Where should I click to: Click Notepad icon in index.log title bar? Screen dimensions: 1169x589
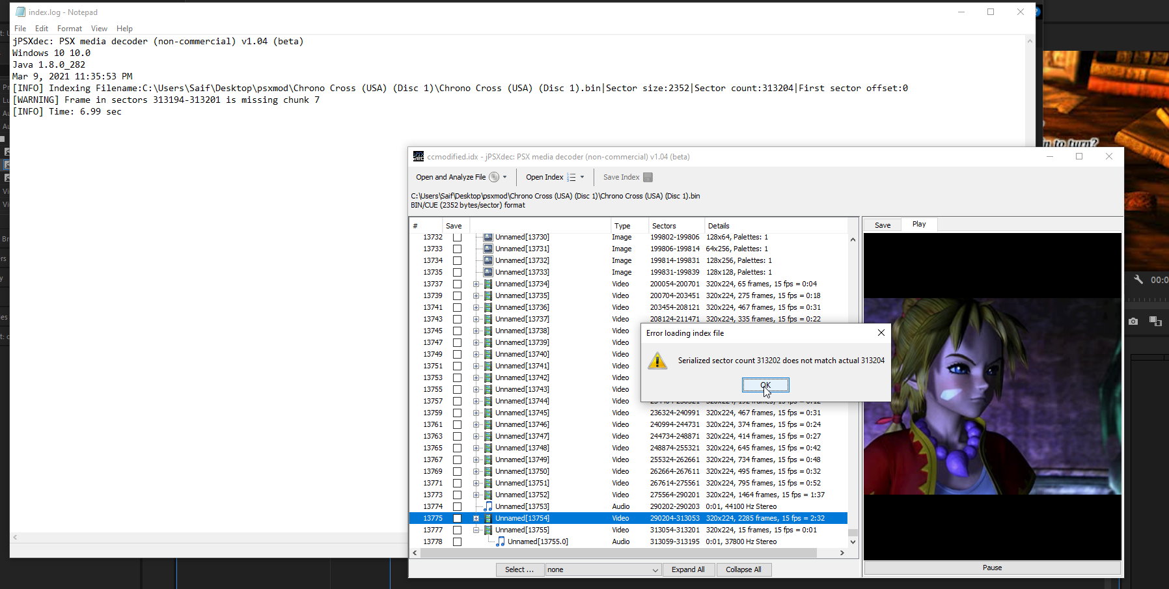click(x=20, y=12)
